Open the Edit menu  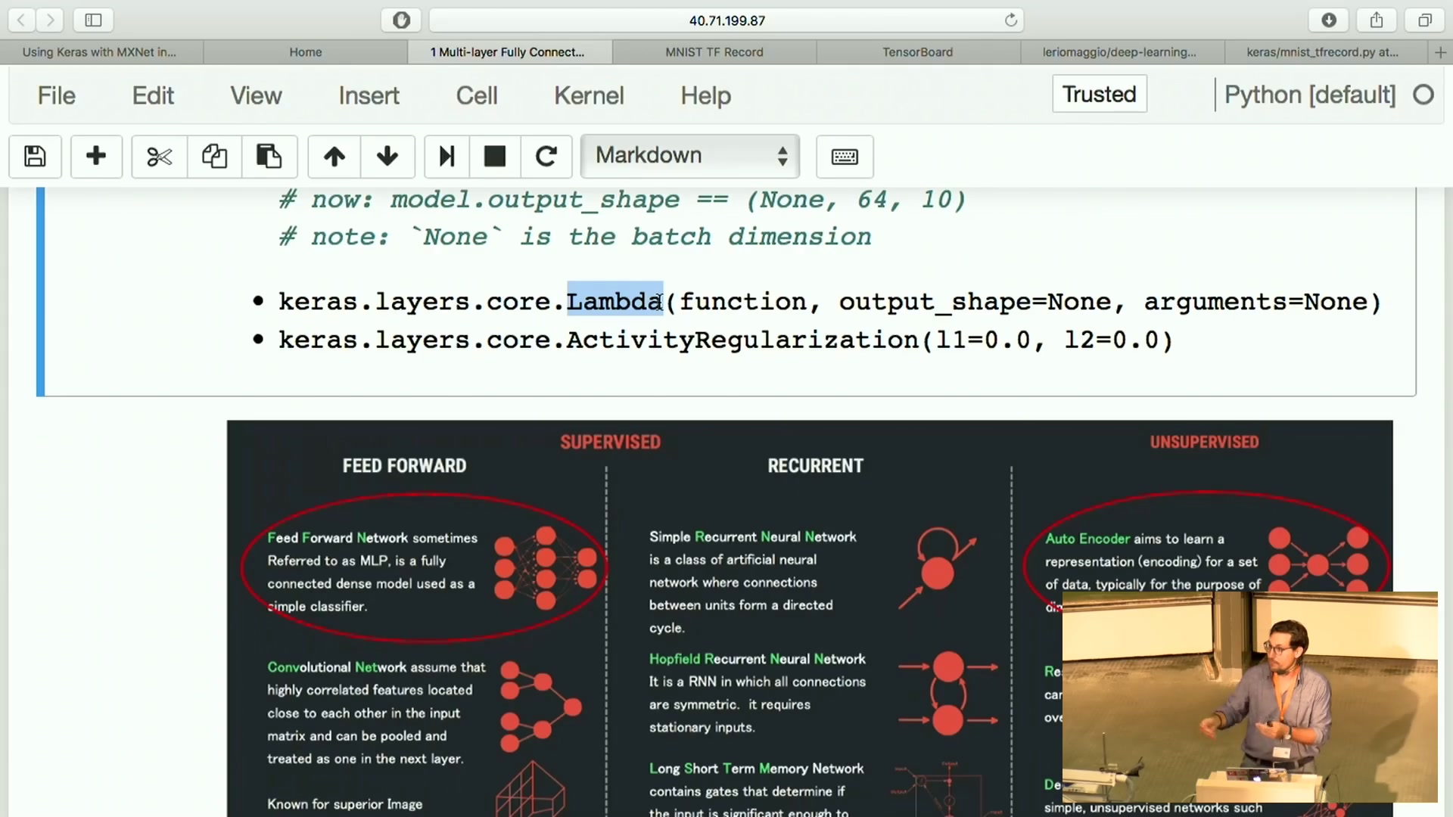click(153, 95)
